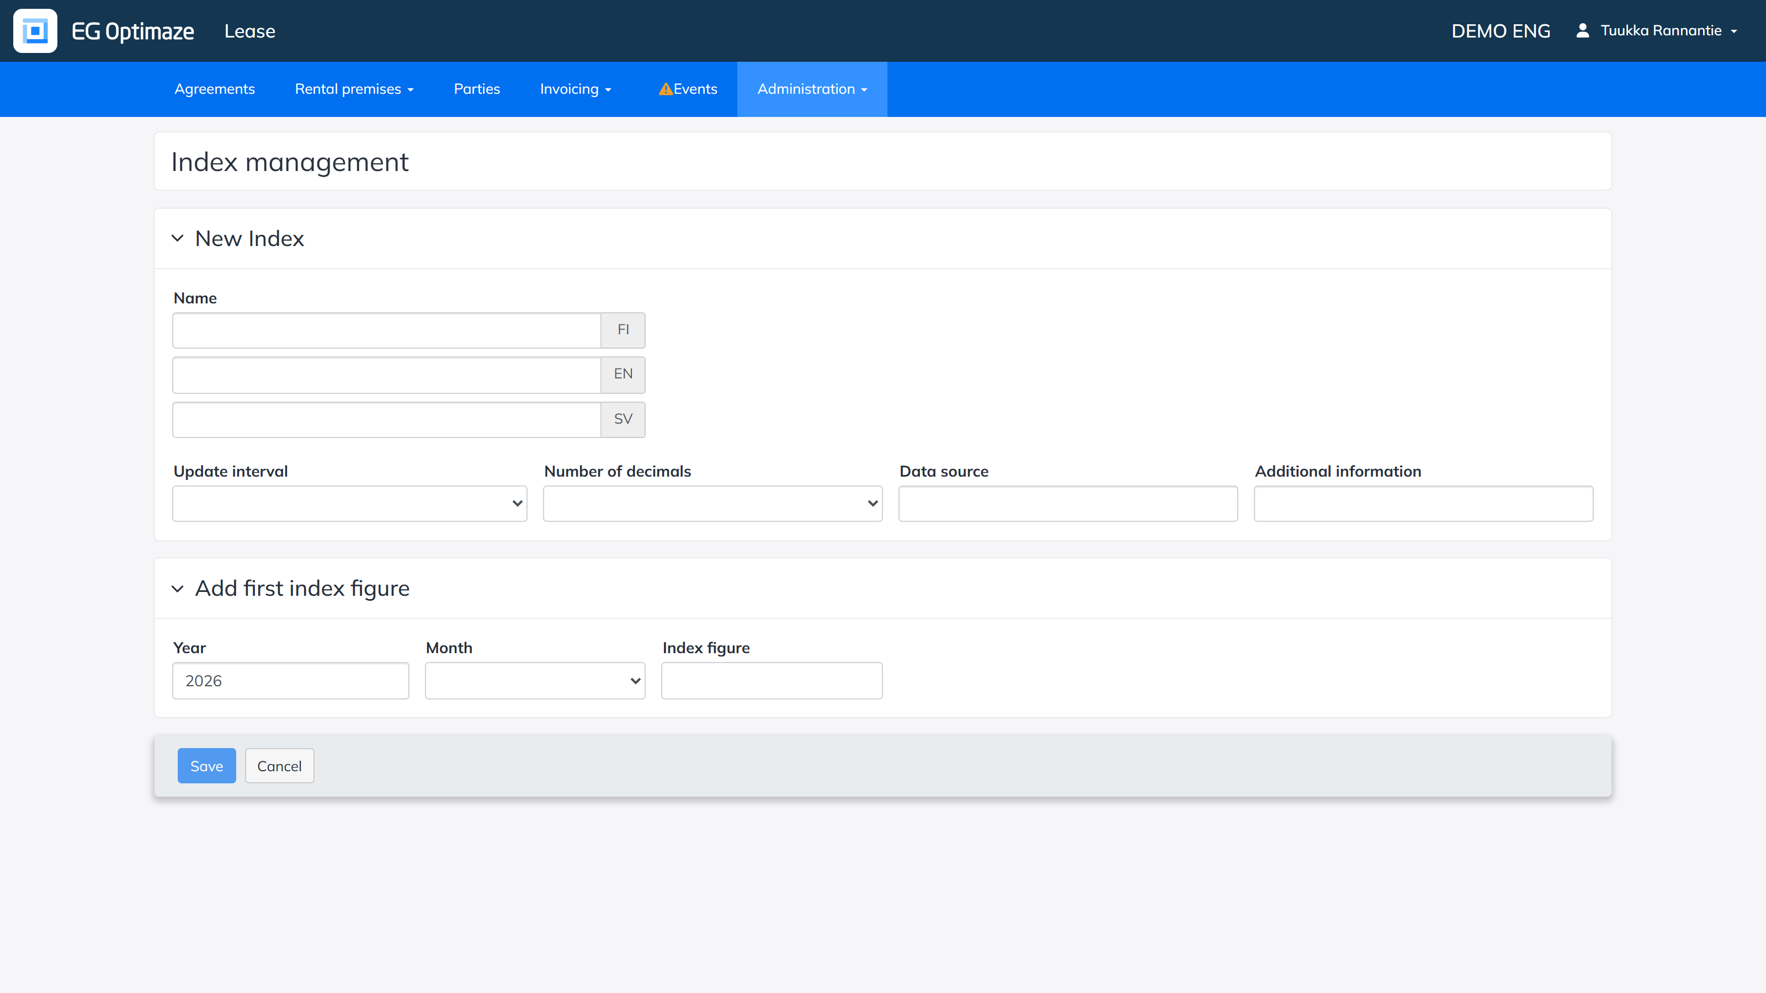The width and height of the screenshot is (1766, 993).
Task: Click the Events warning triangle icon
Action: coord(665,89)
